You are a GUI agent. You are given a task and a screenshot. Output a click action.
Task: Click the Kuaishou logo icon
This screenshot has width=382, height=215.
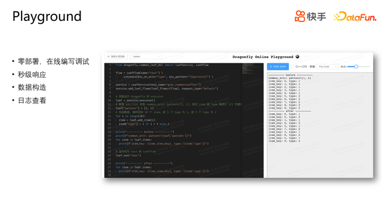(x=300, y=16)
